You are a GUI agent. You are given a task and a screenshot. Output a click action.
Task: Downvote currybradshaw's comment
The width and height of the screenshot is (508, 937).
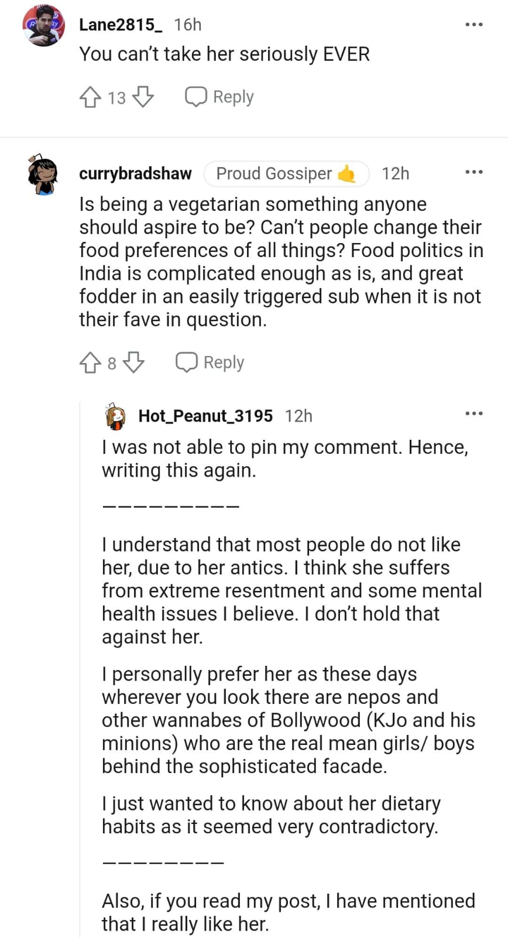tap(134, 363)
